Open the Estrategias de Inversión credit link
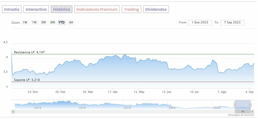Screen dimensions: 258x119 [x=241, y=115]
